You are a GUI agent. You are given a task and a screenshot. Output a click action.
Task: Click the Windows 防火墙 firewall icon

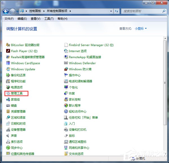click(66, 69)
